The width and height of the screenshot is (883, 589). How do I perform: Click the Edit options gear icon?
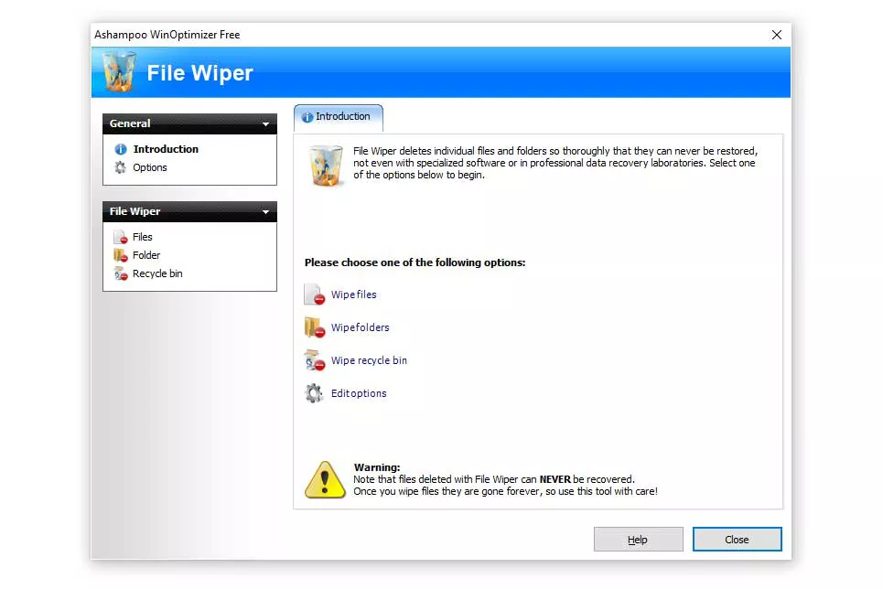(313, 392)
